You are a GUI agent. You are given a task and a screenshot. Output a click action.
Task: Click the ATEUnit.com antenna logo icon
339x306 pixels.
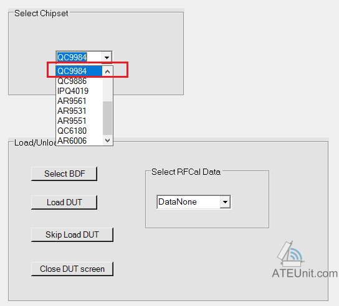pyautogui.click(x=290, y=254)
